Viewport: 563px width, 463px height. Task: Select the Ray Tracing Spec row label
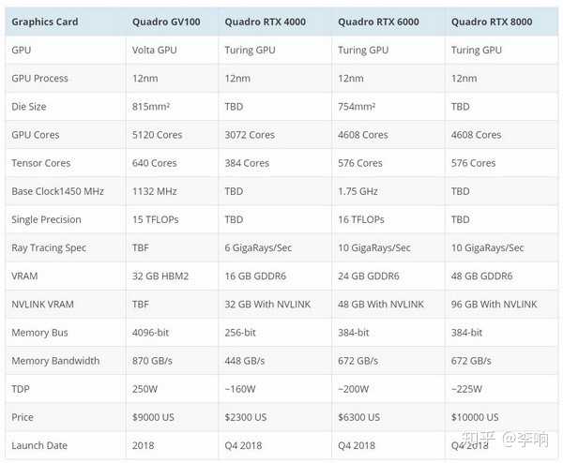pyautogui.click(x=49, y=247)
